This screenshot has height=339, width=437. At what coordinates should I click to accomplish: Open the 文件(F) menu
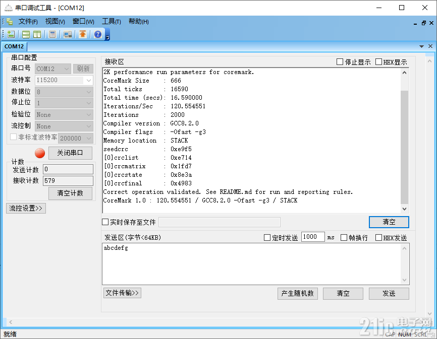pos(28,22)
